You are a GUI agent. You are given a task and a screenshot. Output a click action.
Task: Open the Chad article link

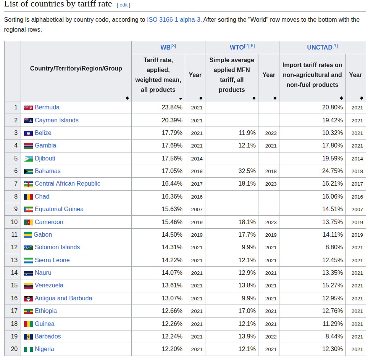point(42,196)
